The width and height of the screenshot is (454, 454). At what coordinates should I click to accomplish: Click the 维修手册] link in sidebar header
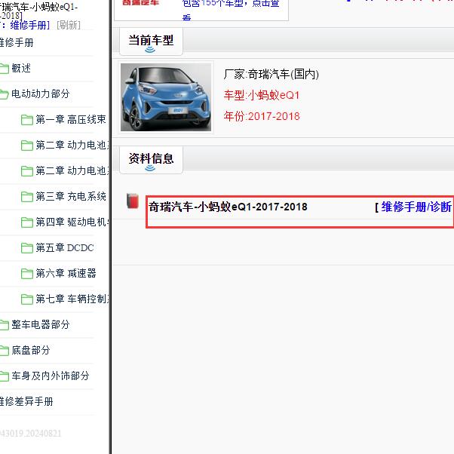click(x=30, y=25)
